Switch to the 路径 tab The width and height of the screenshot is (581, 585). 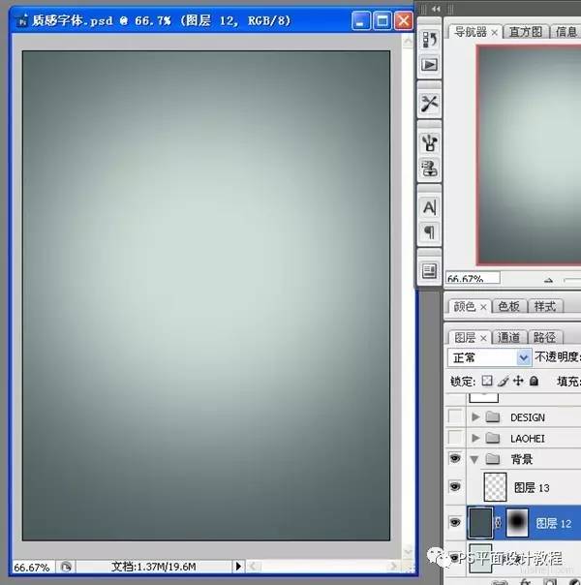tap(544, 338)
